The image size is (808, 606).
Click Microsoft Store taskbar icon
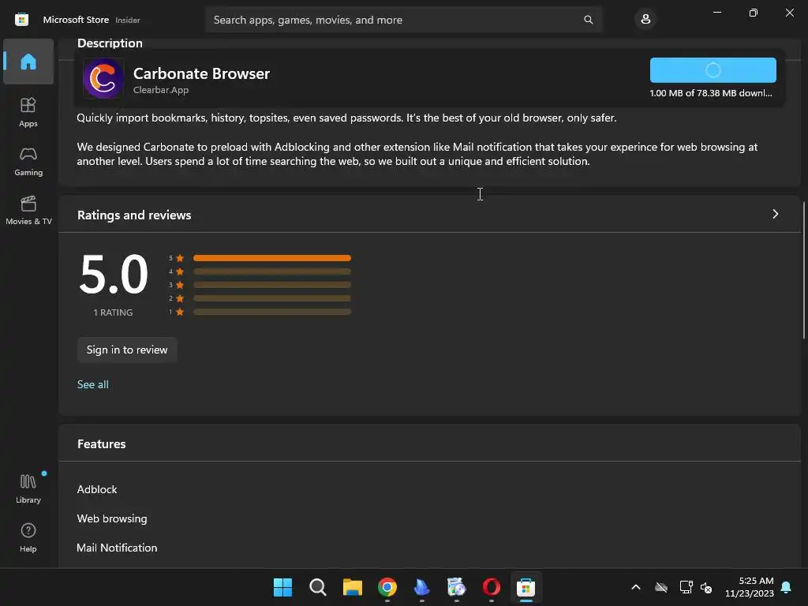[x=526, y=587]
